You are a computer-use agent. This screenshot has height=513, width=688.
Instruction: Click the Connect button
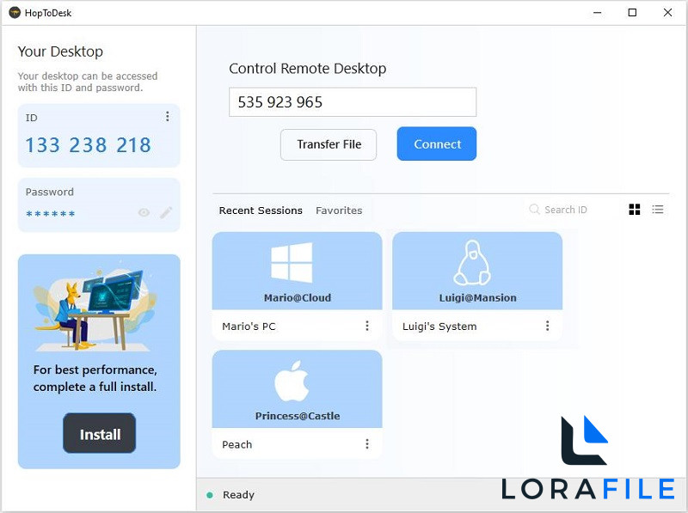(x=437, y=144)
